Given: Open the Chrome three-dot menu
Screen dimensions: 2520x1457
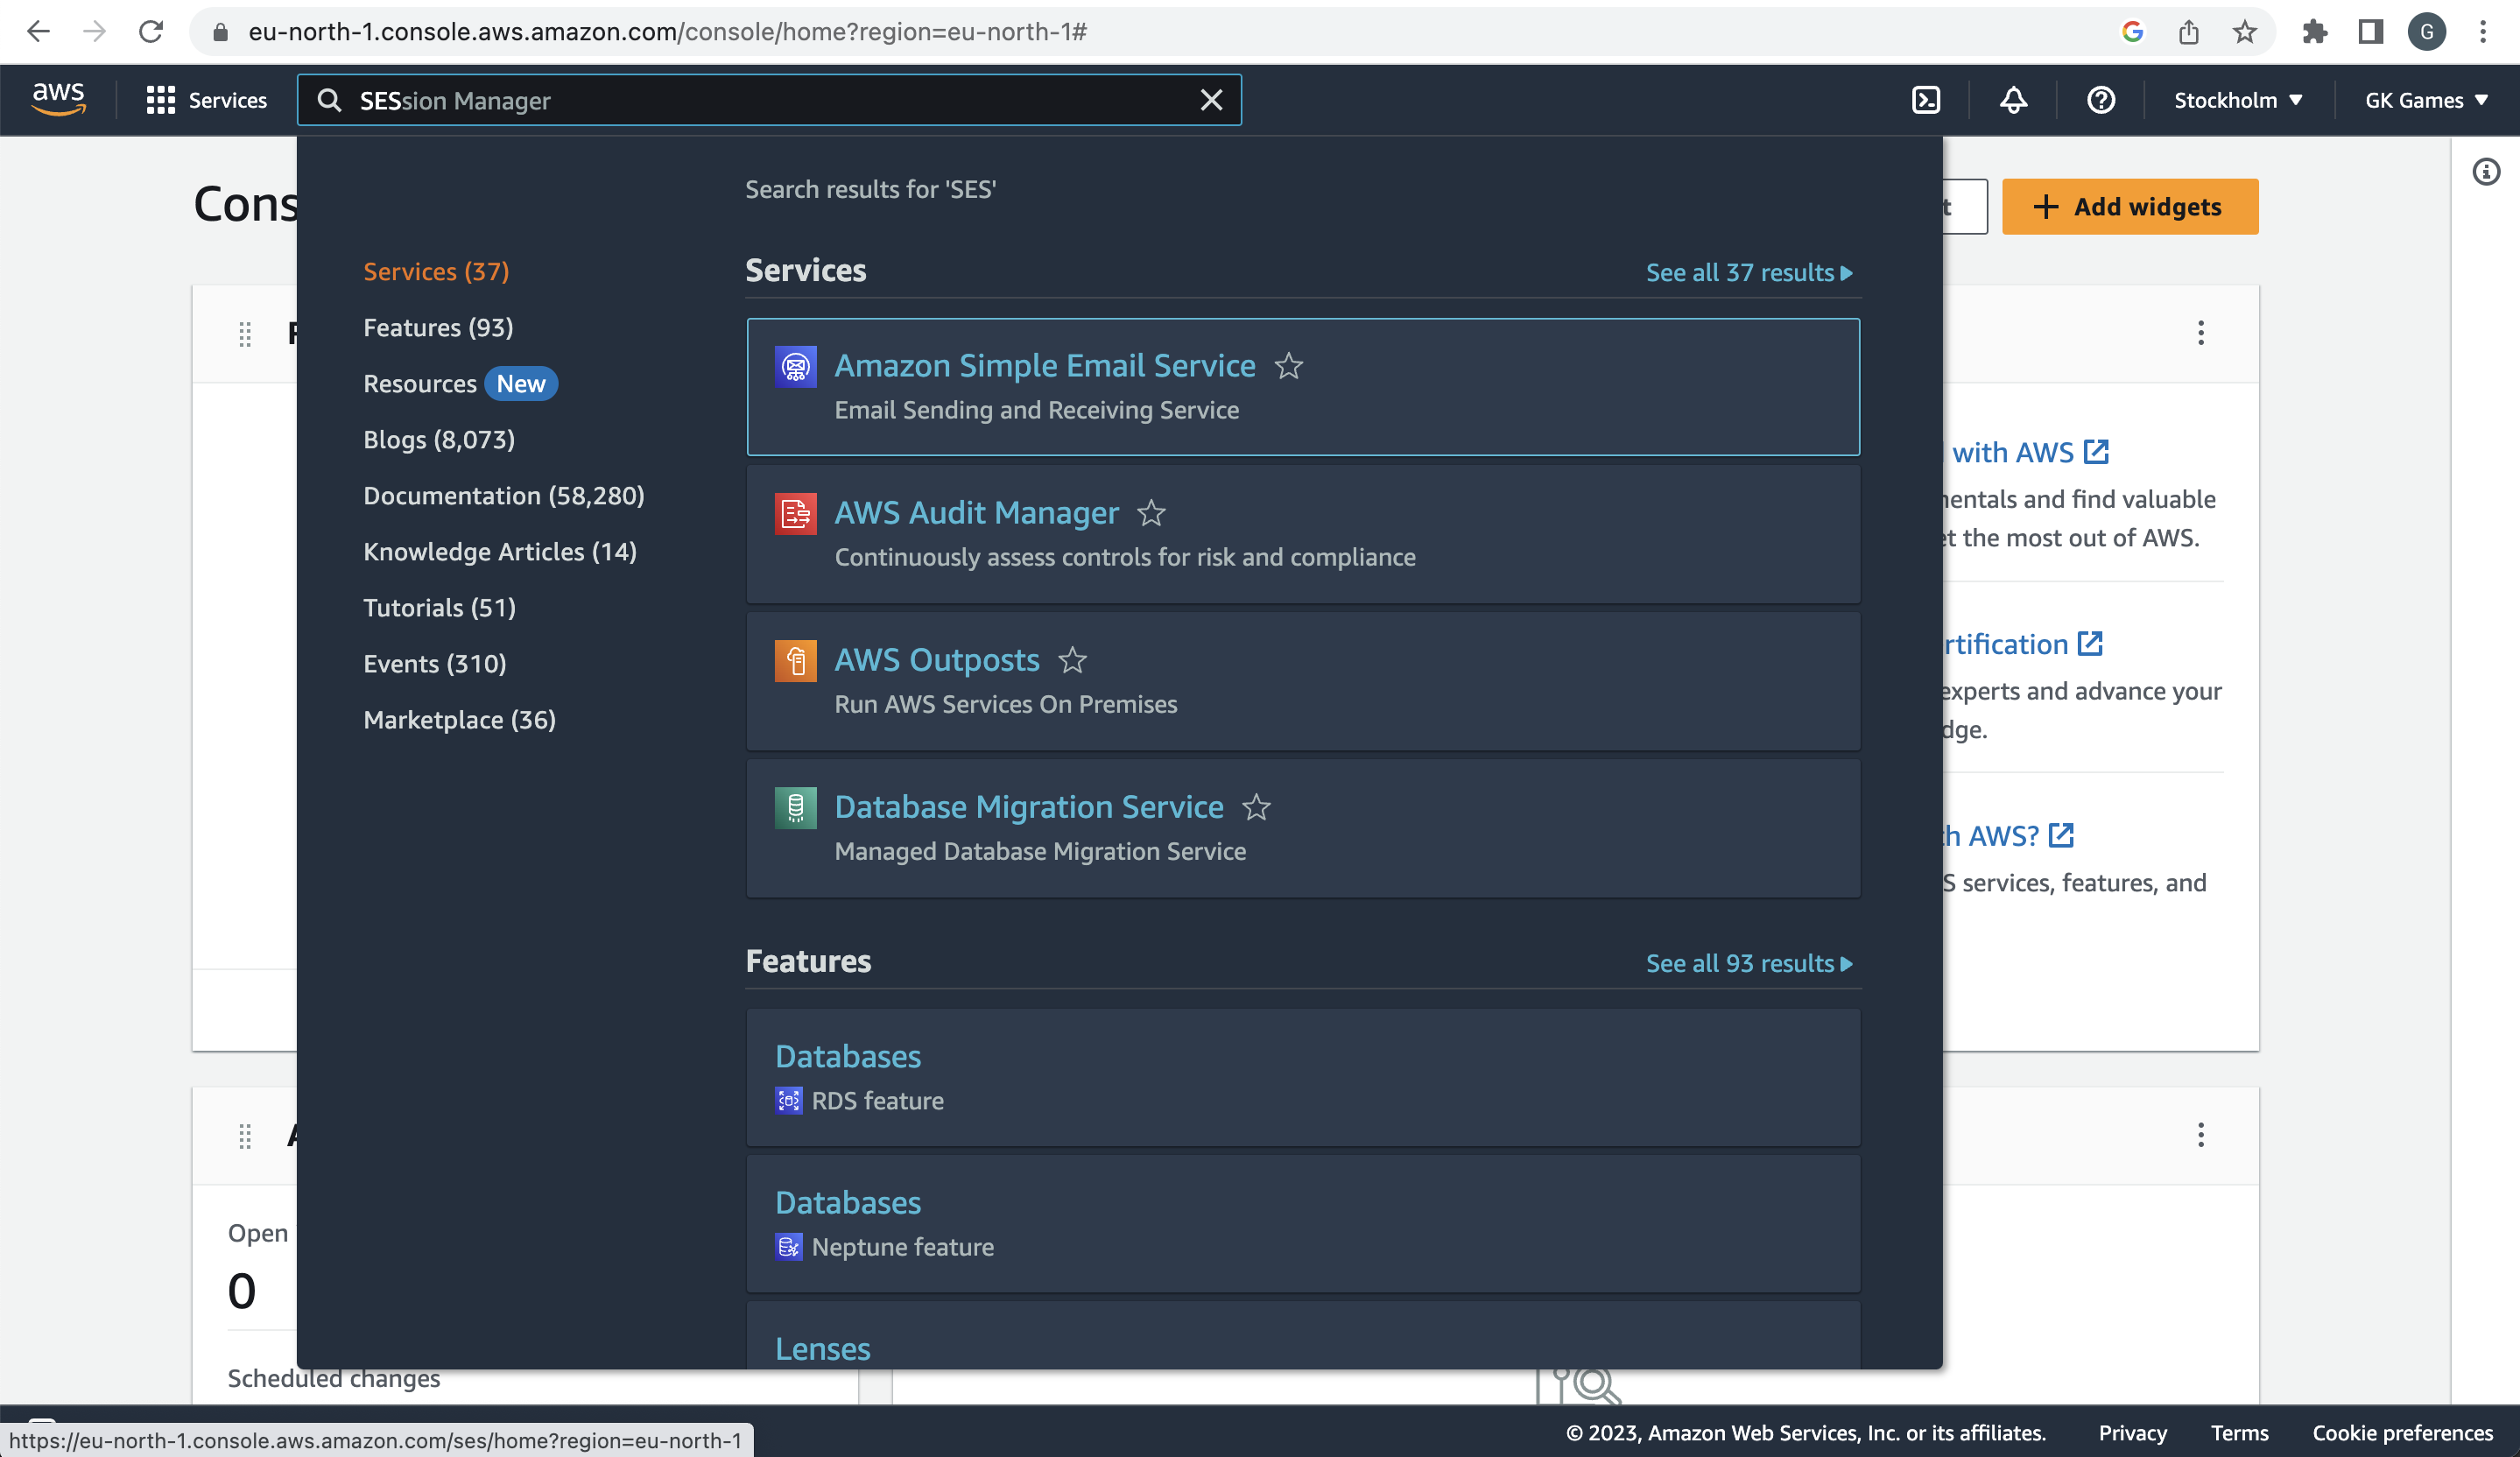Looking at the screenshot, I should [2482, 32].
